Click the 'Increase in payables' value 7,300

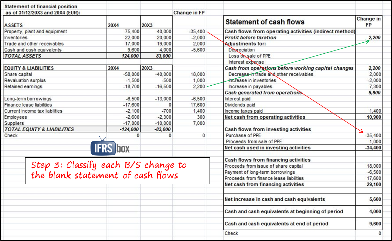(x=375, y=87)
